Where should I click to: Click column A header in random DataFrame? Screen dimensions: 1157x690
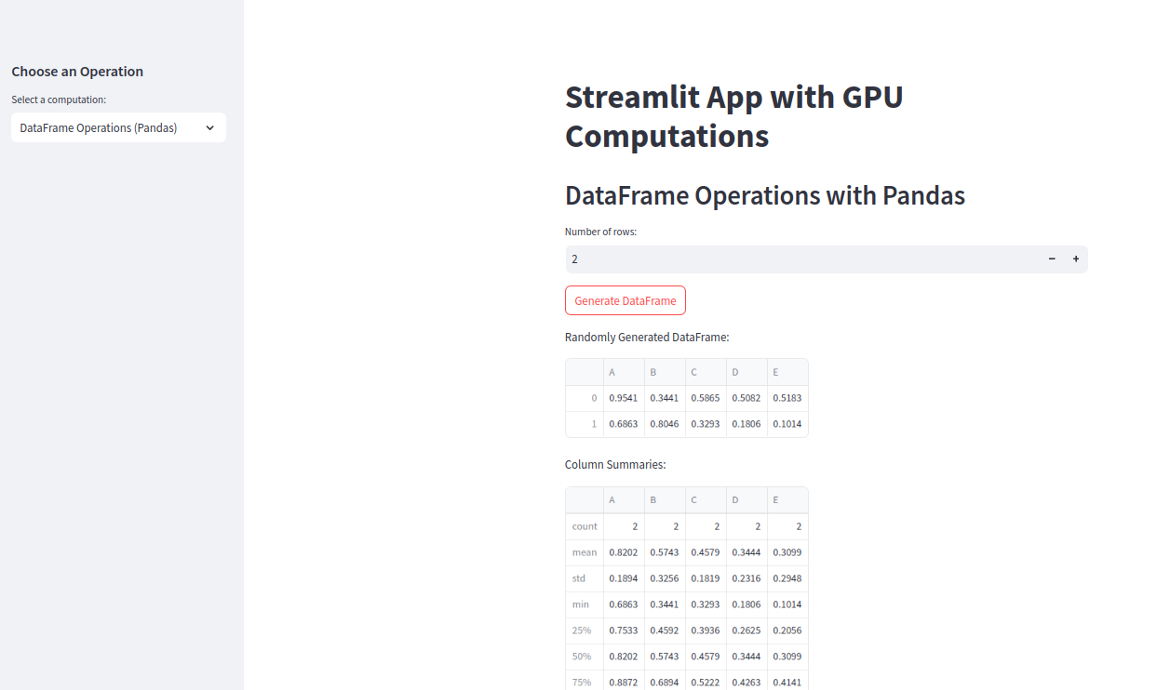(x=624, y=373)
